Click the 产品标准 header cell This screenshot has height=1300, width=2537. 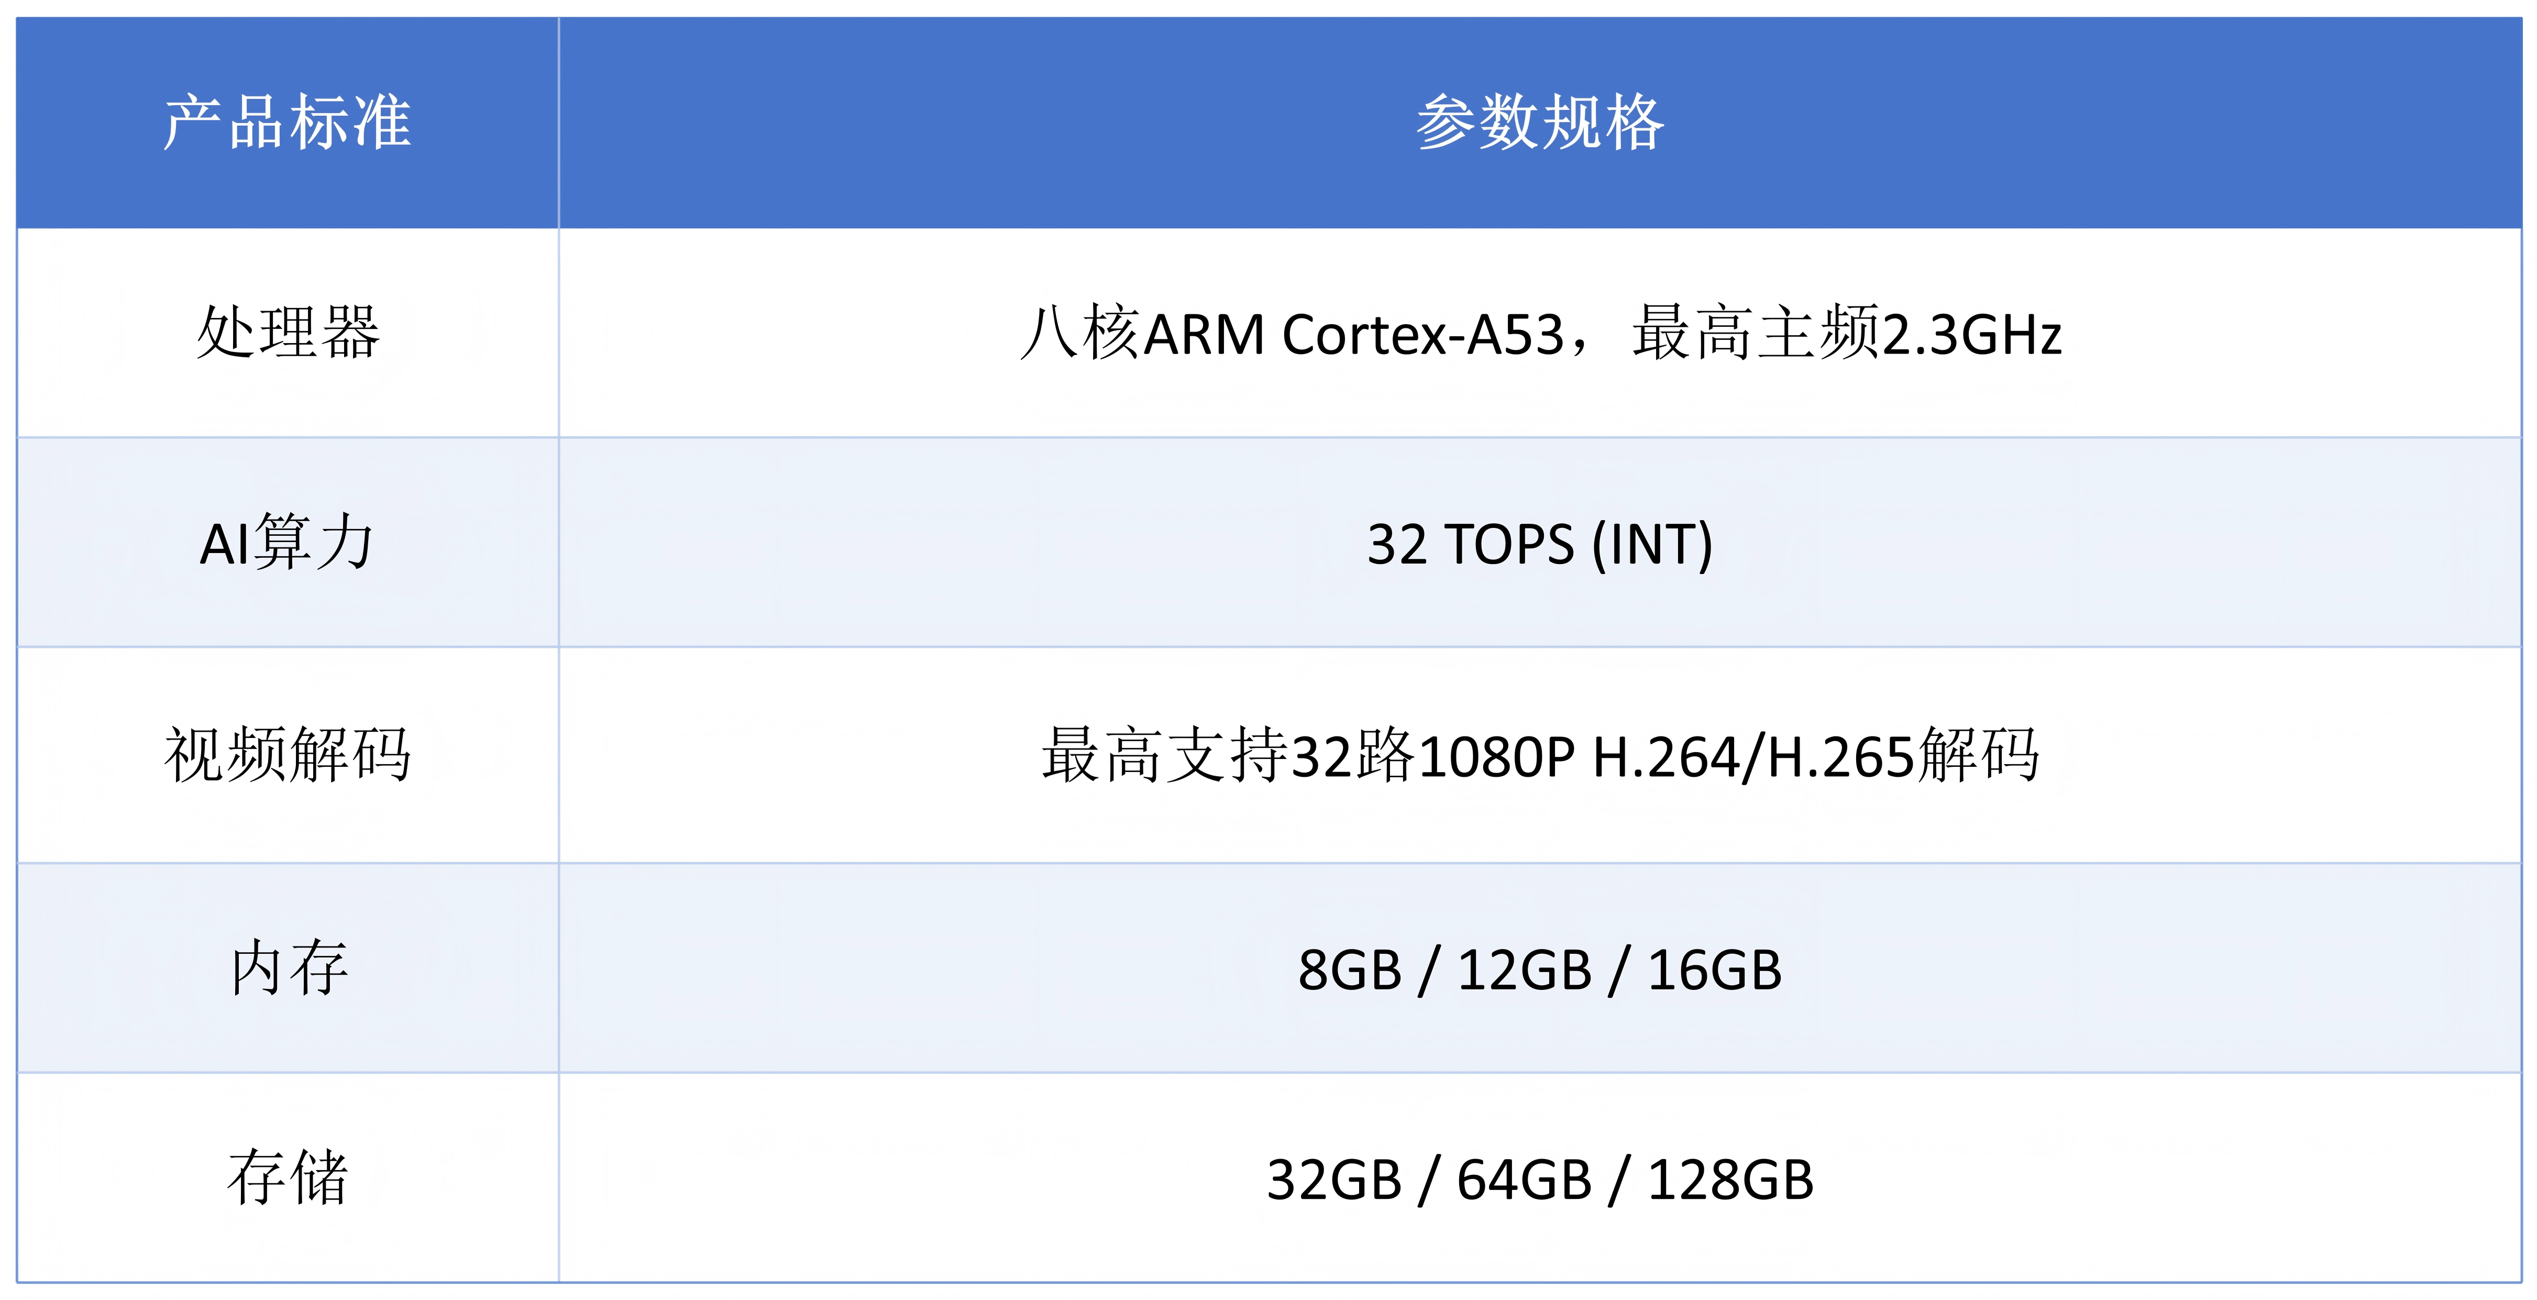click(x=288, y=122)
